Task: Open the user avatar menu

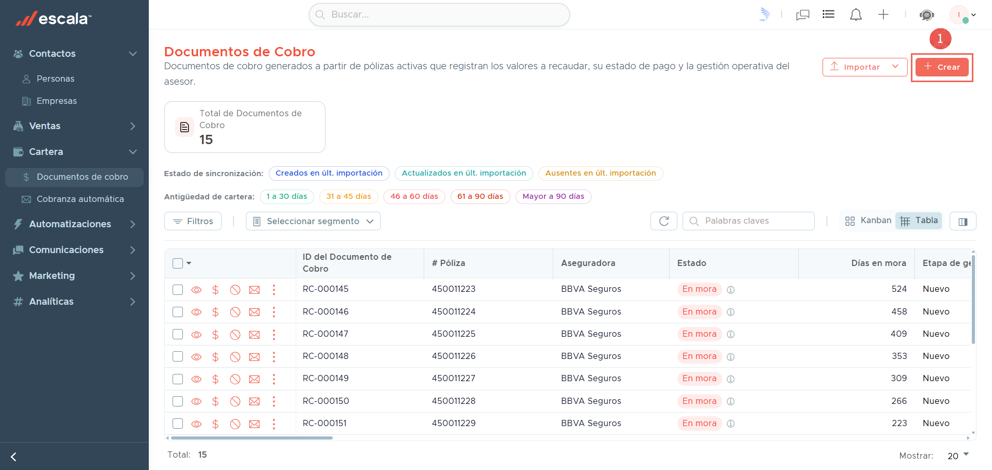Action: coord(963,14)
